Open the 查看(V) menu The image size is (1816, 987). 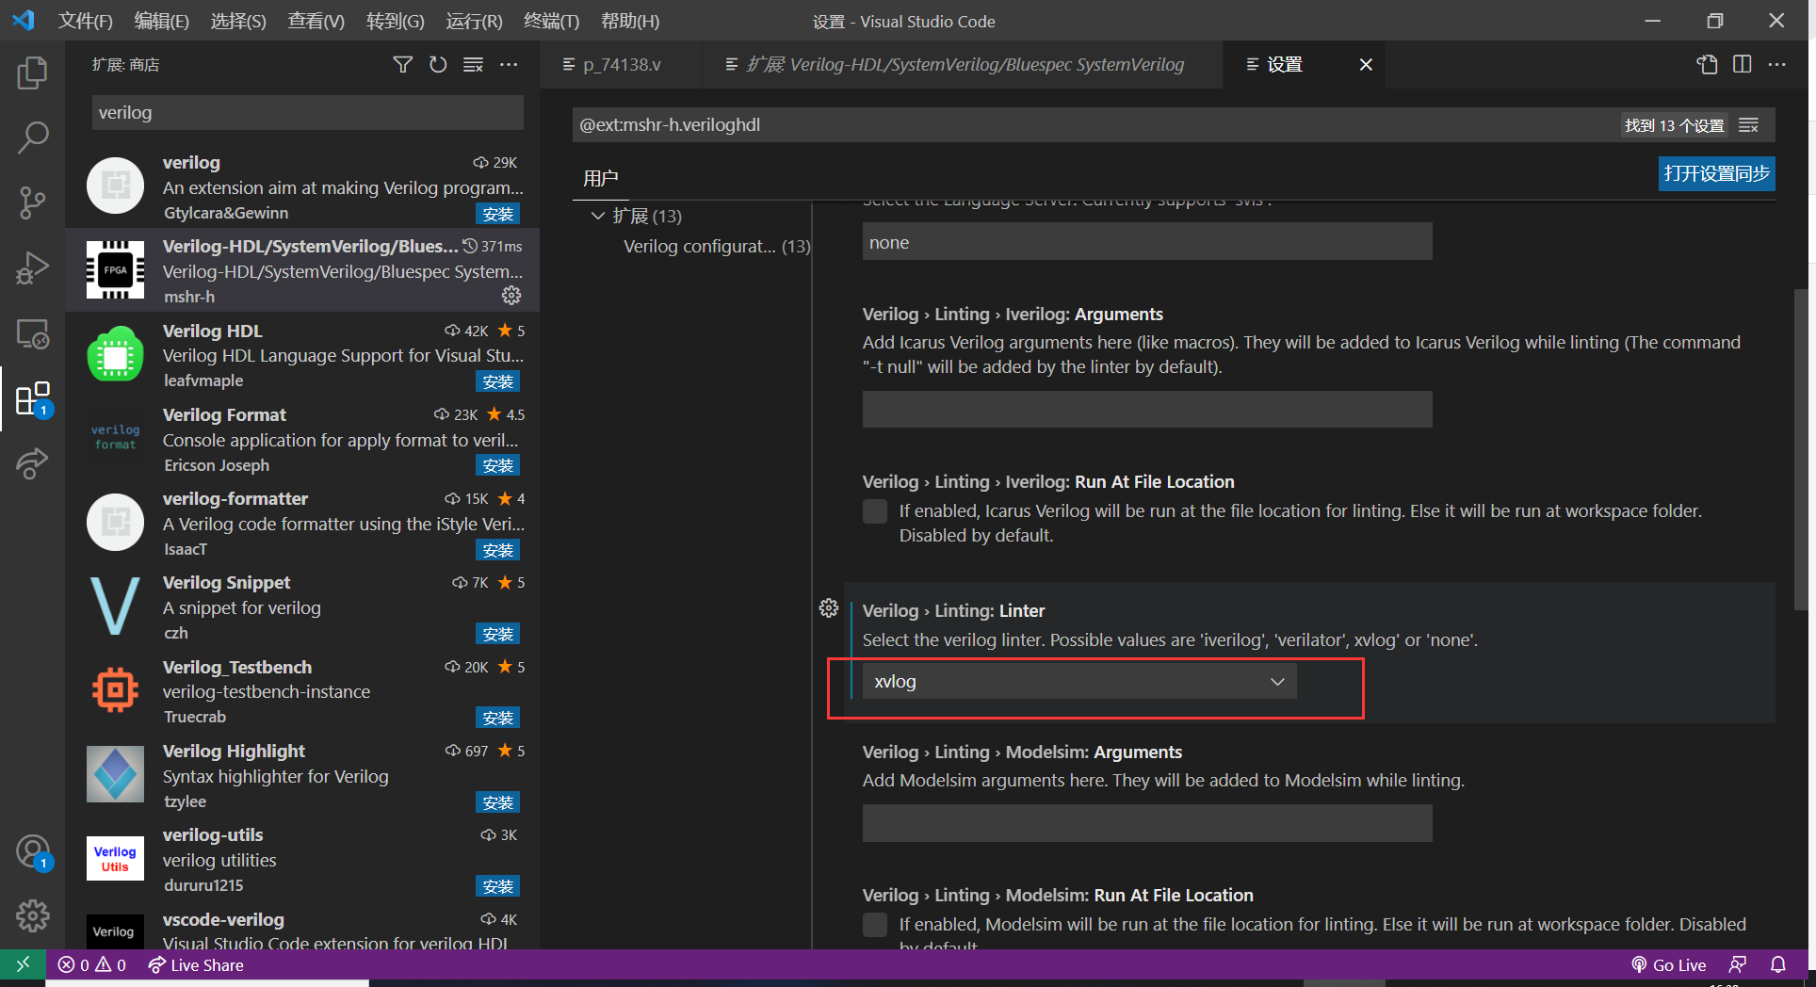click(x=316, y=21)
